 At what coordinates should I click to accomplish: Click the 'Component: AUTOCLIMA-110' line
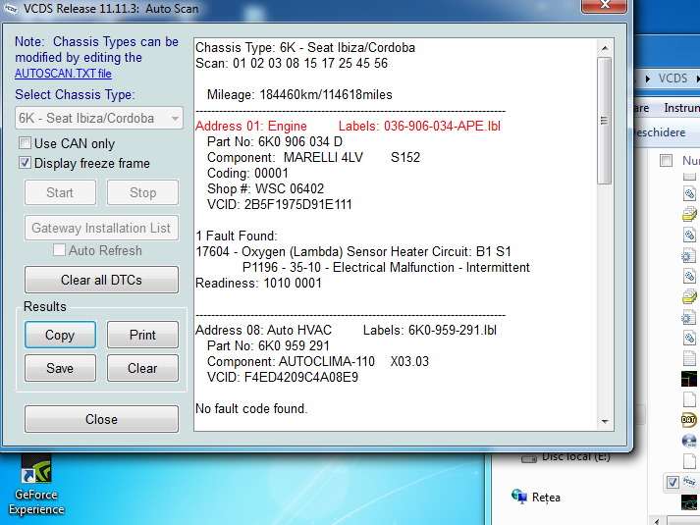318,361
